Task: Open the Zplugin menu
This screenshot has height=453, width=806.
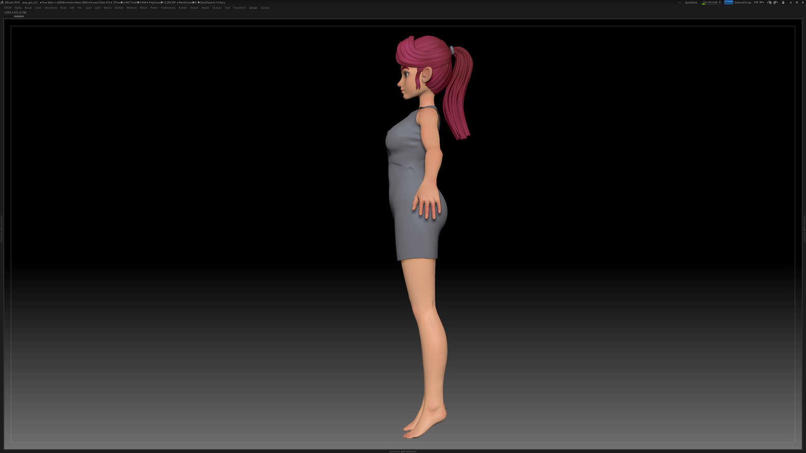Action: pos(253,8)
